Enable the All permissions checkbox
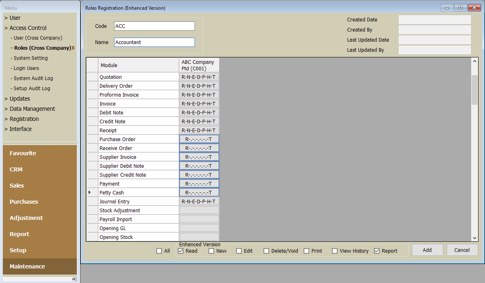Screen dimensions: 485x283 point(159,251)
